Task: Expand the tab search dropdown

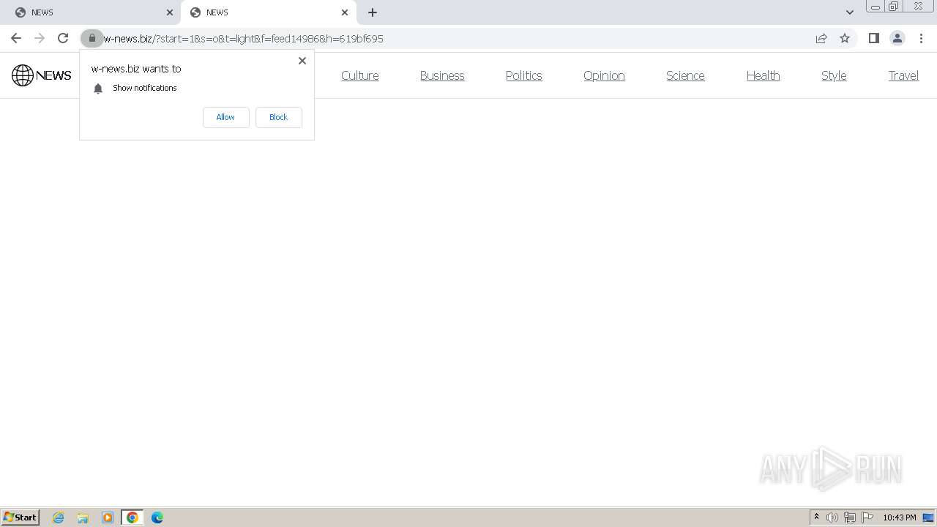Action: pyautogui.click(x=850, y=12)
